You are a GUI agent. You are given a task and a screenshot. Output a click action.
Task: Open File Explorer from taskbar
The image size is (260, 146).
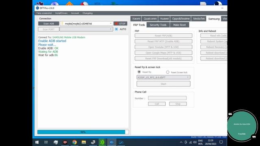(84, 142)
